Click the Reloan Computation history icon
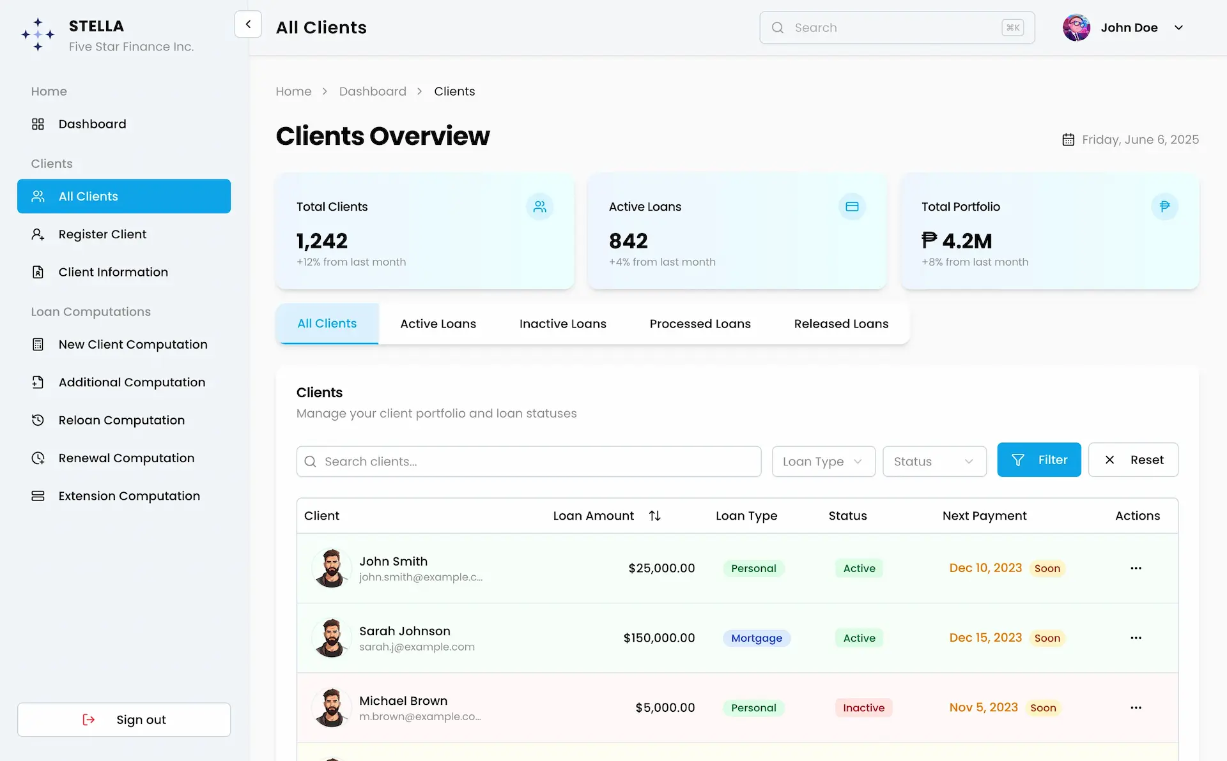Image resolution: width=1227 pixels, height=761 pixels. coord(38,420)
